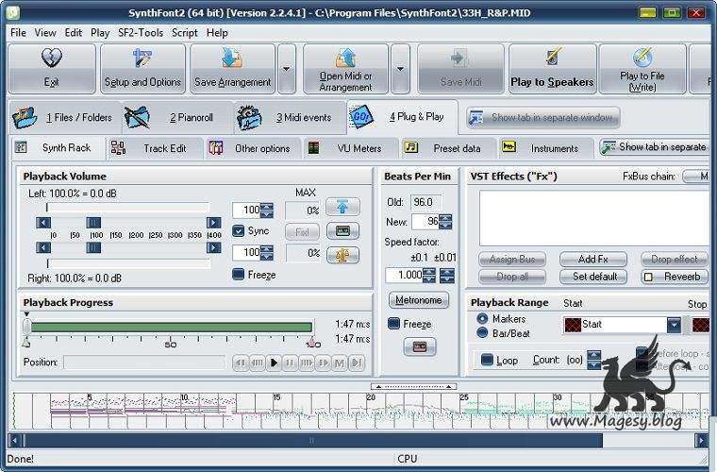Click the New BPM 96 spinner arrows
Viewport: 717px width, 472px height.
[446, 222]
